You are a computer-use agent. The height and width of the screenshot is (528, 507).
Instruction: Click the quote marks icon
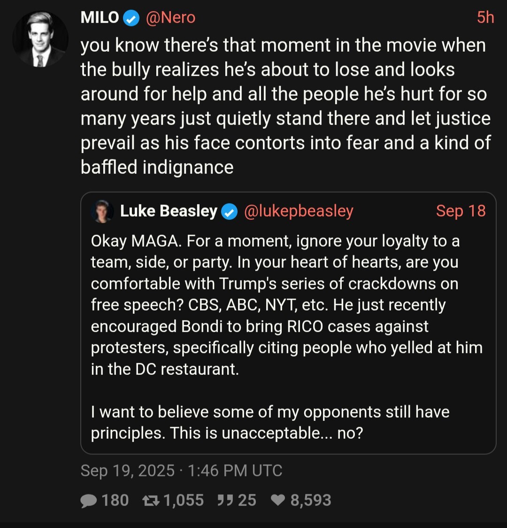tap(225, 501)
